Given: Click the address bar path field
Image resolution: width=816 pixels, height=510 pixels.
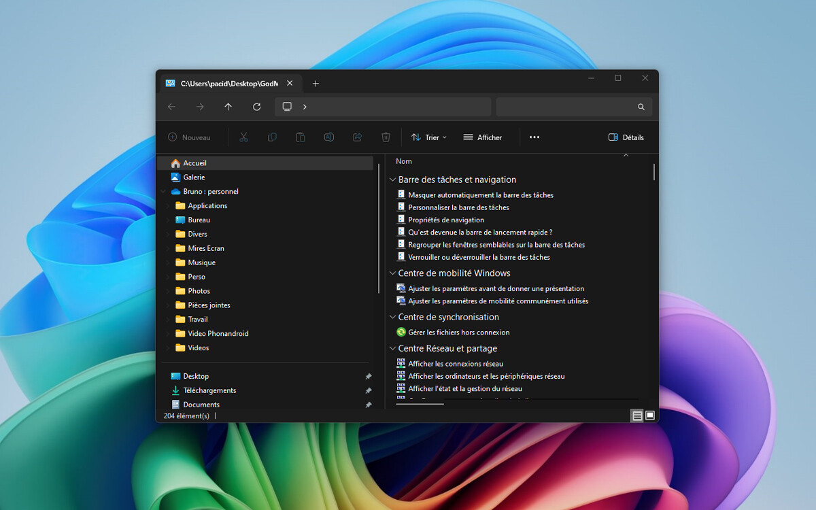Looking at the screenshot, I should [394, 107].
